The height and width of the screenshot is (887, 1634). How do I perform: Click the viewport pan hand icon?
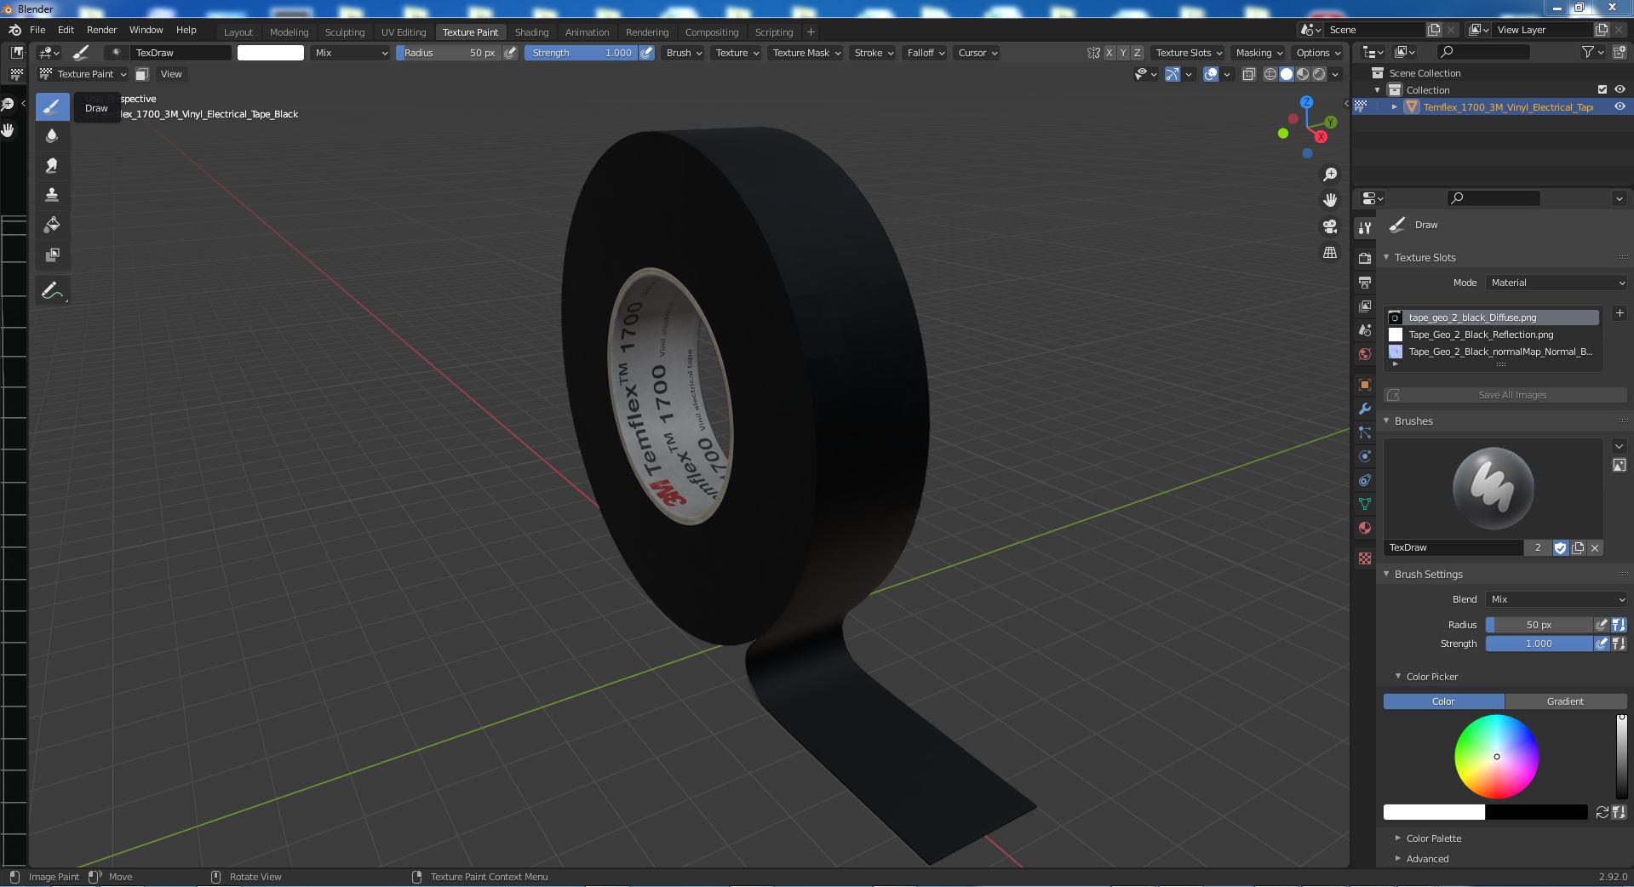[x=1329, y=200]
